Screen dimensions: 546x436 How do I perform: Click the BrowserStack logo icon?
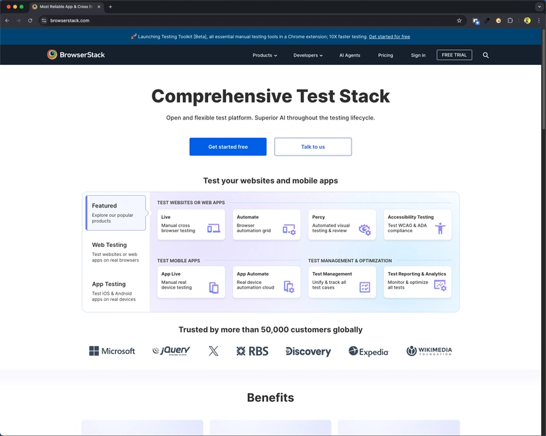tap(53, 55)
